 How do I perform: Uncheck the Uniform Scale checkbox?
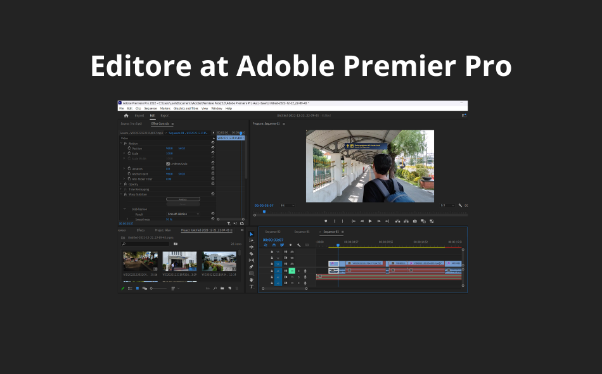[167, 164]
